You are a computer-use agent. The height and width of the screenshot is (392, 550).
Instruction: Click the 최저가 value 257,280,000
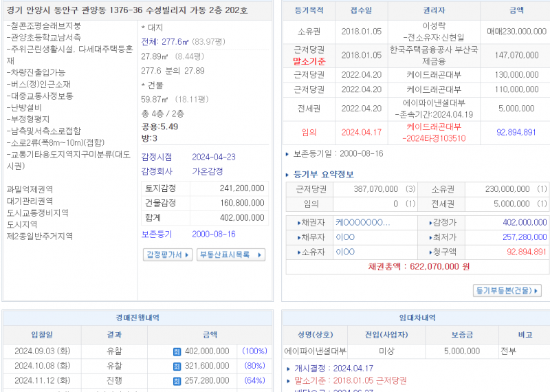(525, 237)
